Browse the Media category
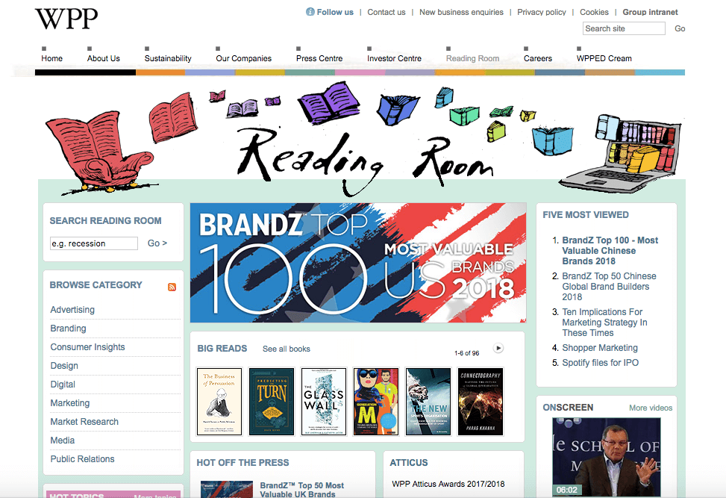The image size is (726, 498). pyautogui.click(x=63, y=440)
